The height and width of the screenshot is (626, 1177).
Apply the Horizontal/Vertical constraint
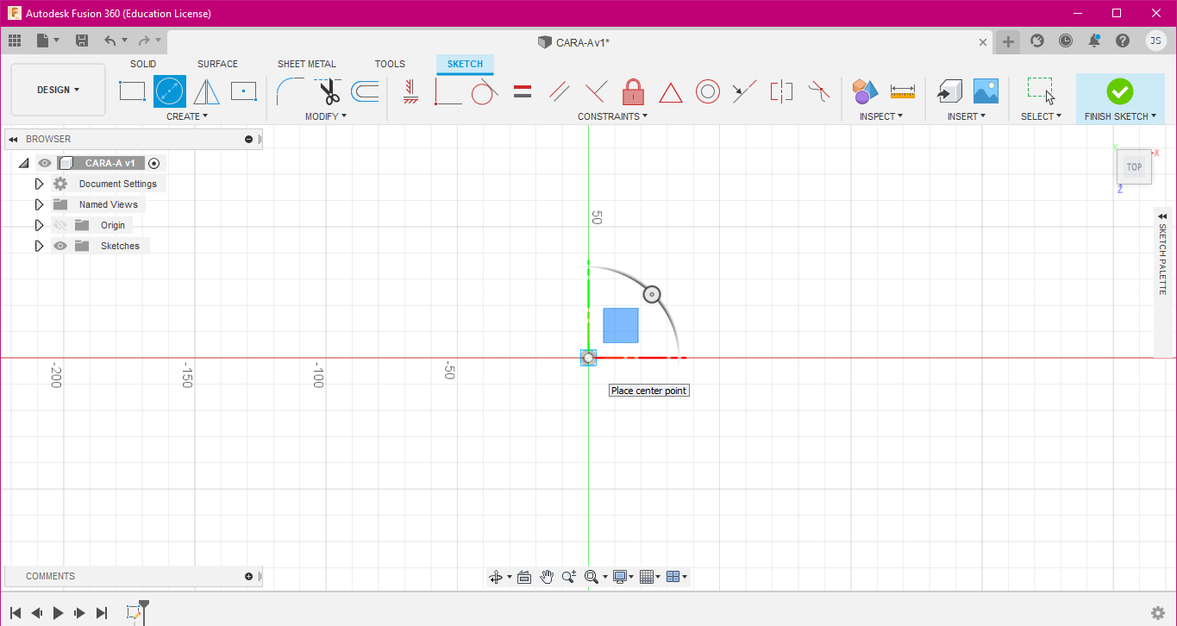[411, 91]
